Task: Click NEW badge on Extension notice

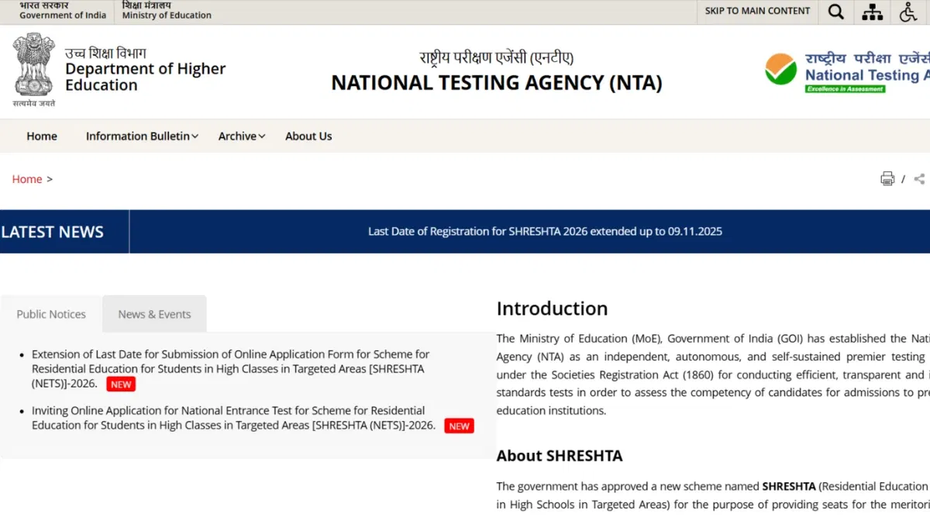Action: [120, 384]
